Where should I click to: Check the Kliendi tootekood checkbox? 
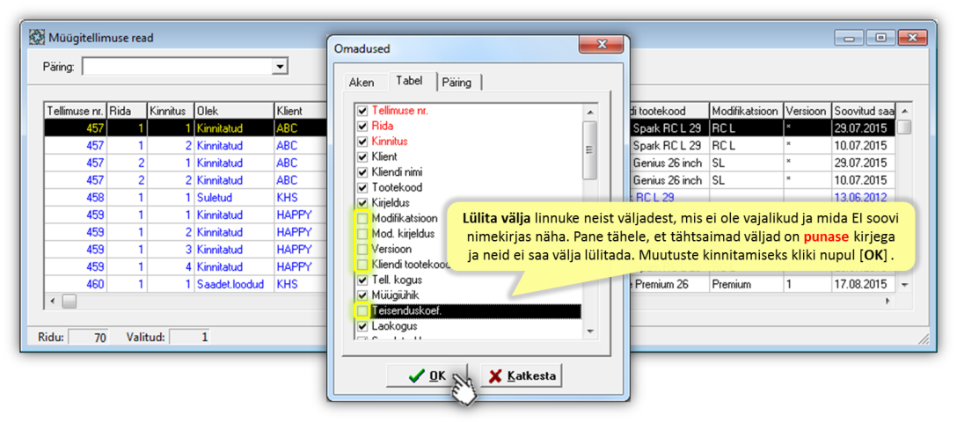pos(362,264)
